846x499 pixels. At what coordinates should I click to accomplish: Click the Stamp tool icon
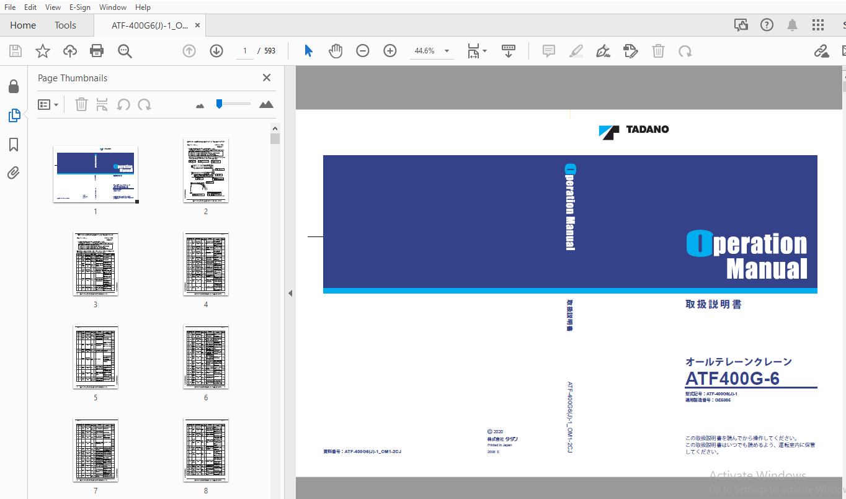pos(631,51)
